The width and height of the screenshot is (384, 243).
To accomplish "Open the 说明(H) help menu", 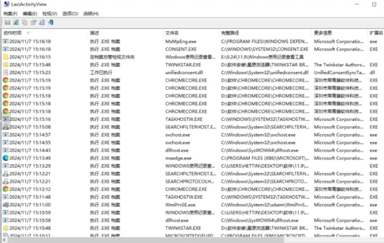I will (91, 13).
